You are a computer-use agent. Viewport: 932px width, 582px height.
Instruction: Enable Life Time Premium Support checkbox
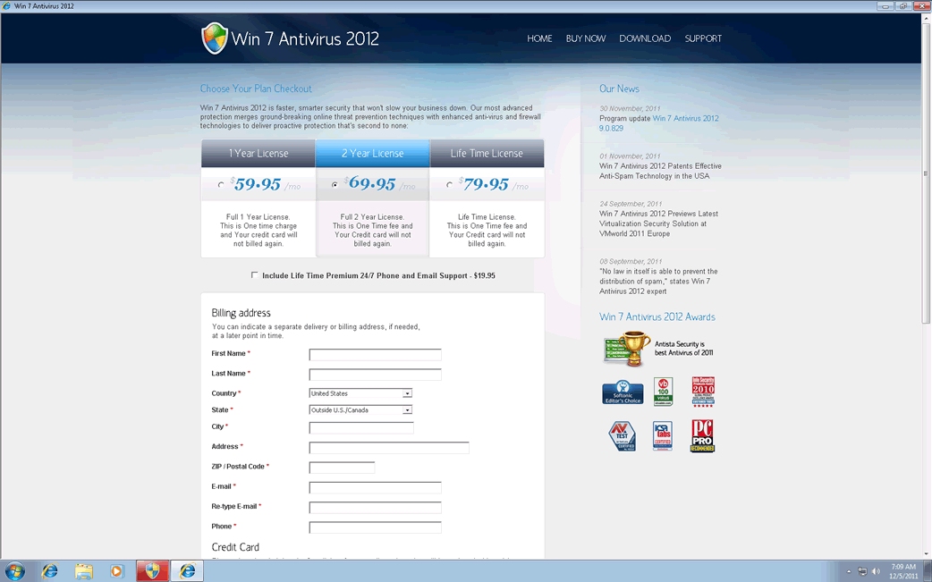tap(255, 275)
